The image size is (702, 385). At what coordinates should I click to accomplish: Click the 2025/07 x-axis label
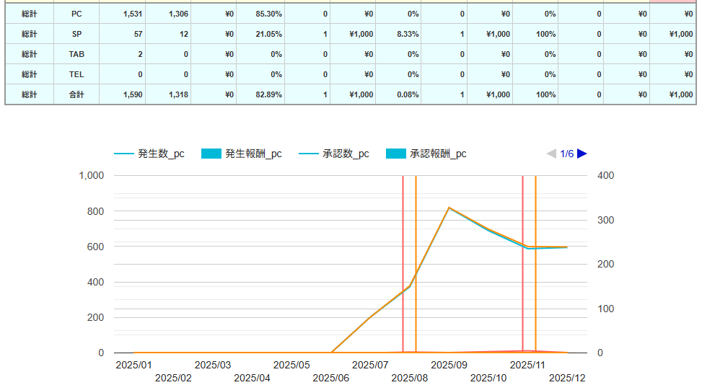click(x=371, y=365)
